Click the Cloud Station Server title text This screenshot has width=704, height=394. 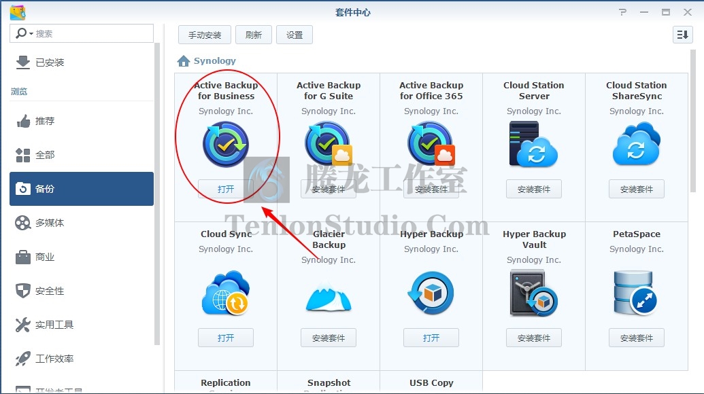click(534, 90)
